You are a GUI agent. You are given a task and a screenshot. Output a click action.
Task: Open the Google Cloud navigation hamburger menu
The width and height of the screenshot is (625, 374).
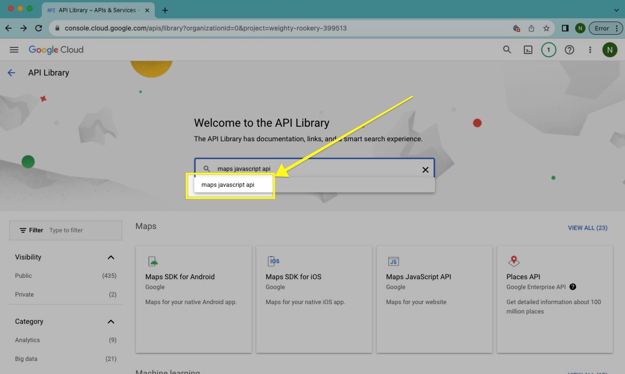pos(14,50)
